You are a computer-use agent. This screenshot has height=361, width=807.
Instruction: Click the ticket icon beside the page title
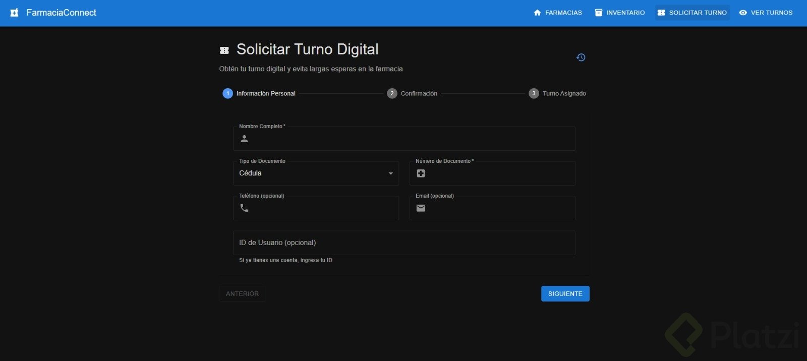(224, 50)
